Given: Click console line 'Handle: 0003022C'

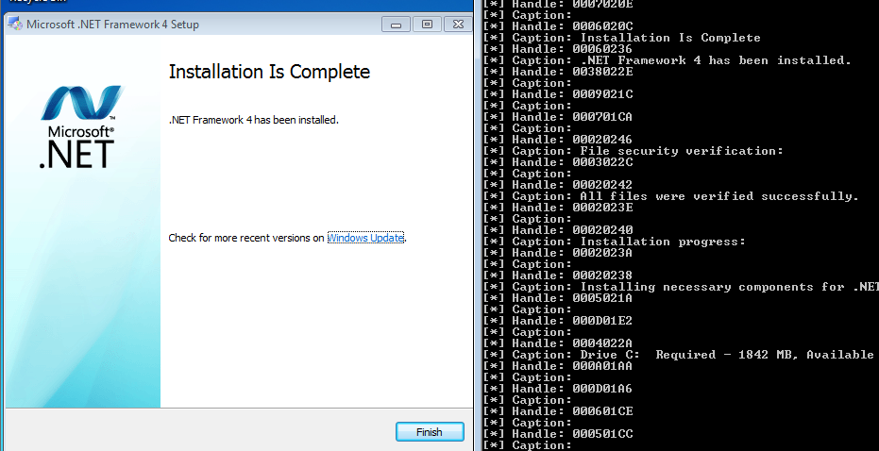Looking at the screenshot, I should [558, 162].
